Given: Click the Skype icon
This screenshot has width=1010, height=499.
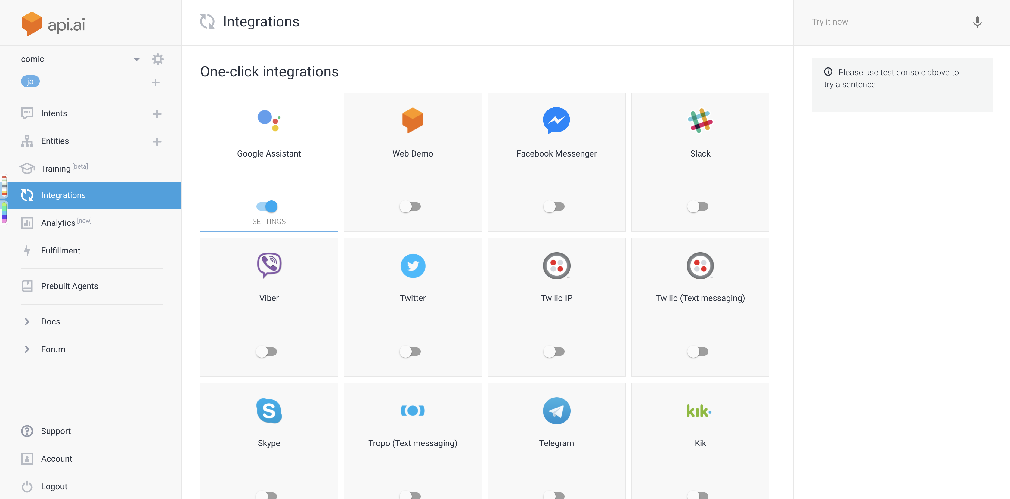Looking at the screenshot, I should pyautogui.click(x=269, y=411).
